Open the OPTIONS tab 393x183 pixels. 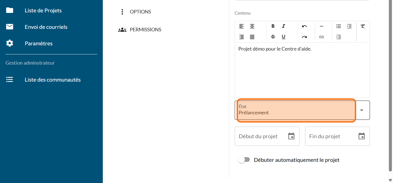[140, 12]
